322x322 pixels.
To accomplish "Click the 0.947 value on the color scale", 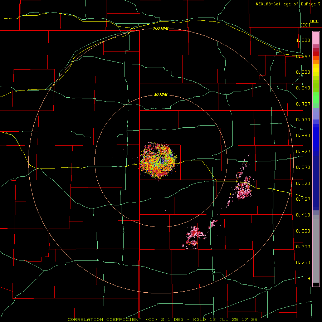I will coord(303,56).
